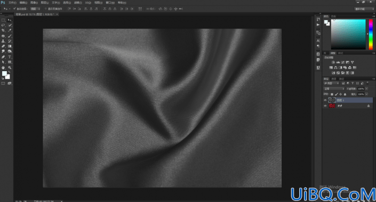Open the collapsed Paragraph panel icon
The height and width of the screenshot is (202, 376).
point(318,46)
